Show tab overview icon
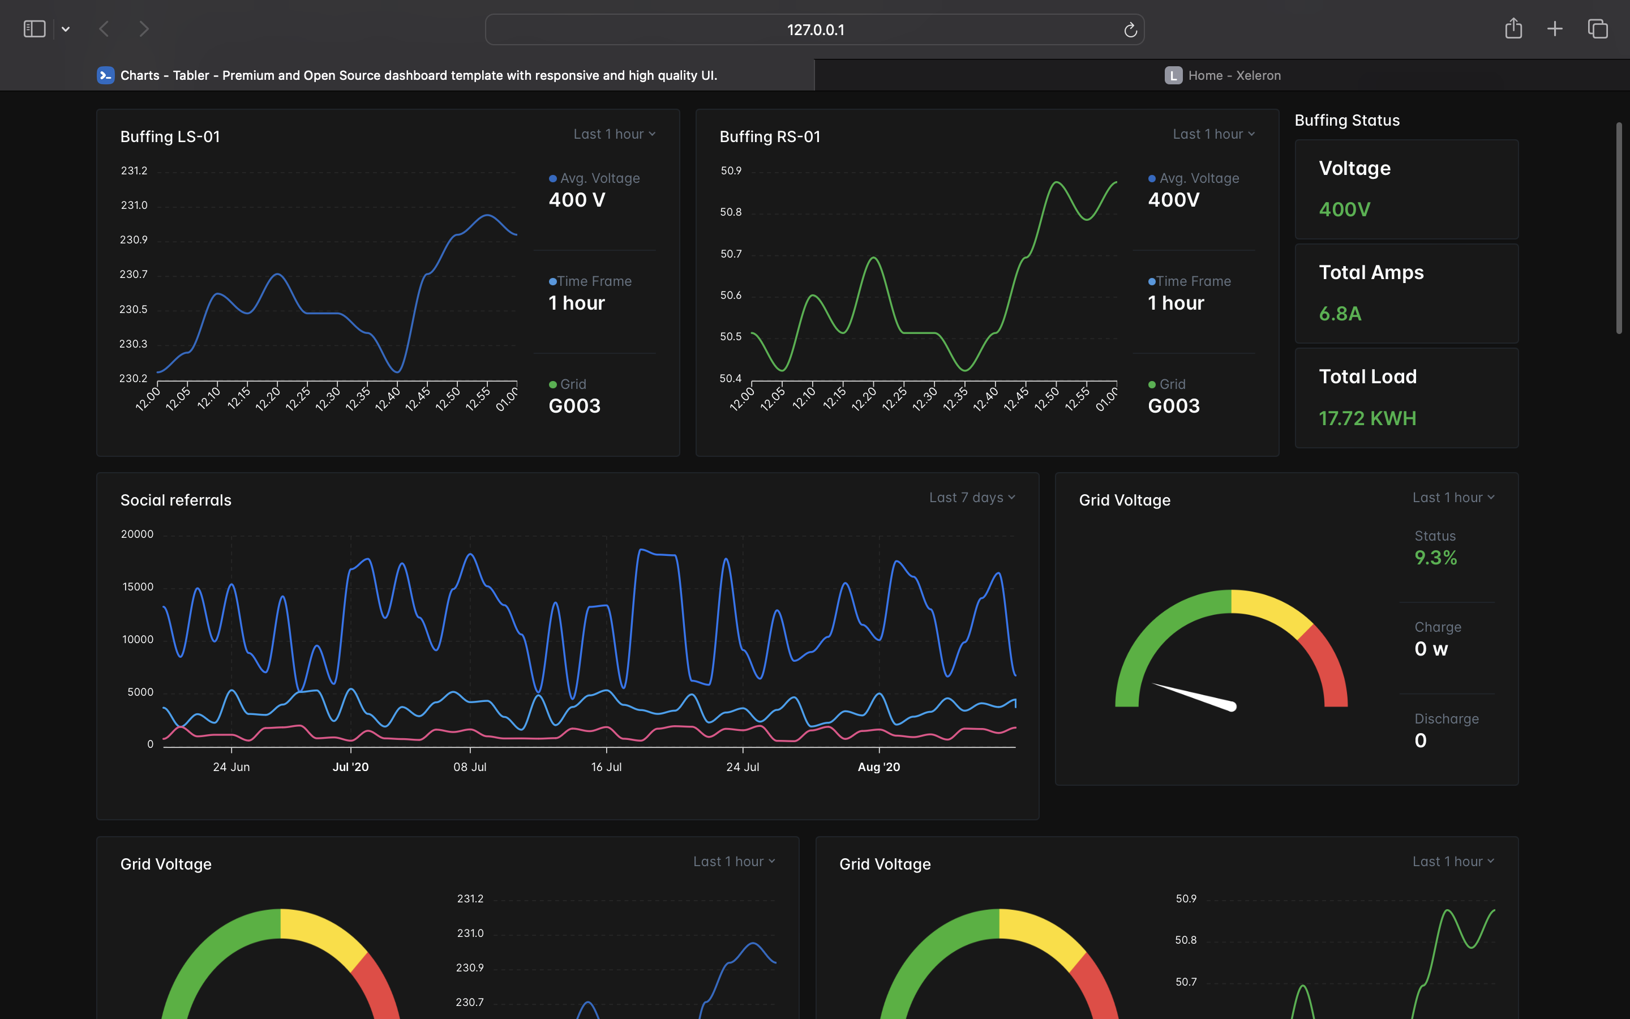This screenshot has width=1630, height=1019. tap(1598, 29)
